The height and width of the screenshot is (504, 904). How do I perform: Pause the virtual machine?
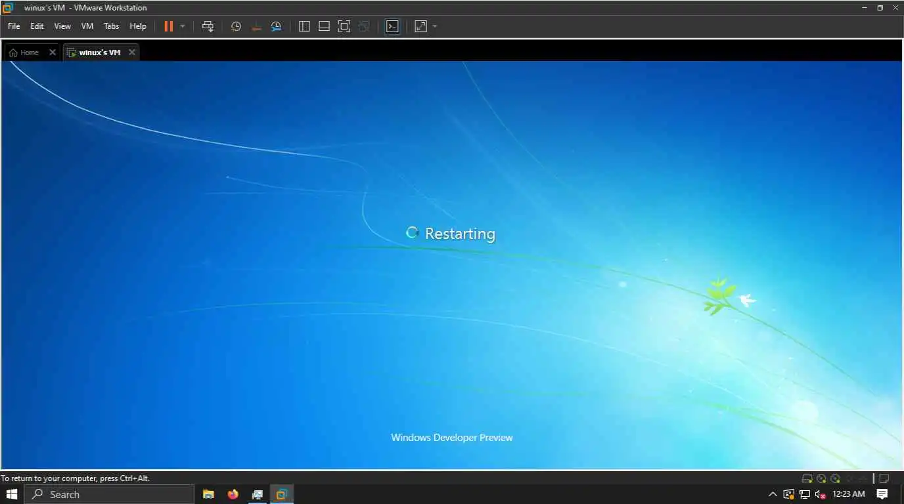pyautogui.click(x=168, y=26)
